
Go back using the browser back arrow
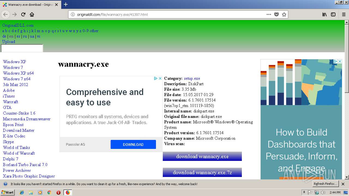tap(5, 14)
